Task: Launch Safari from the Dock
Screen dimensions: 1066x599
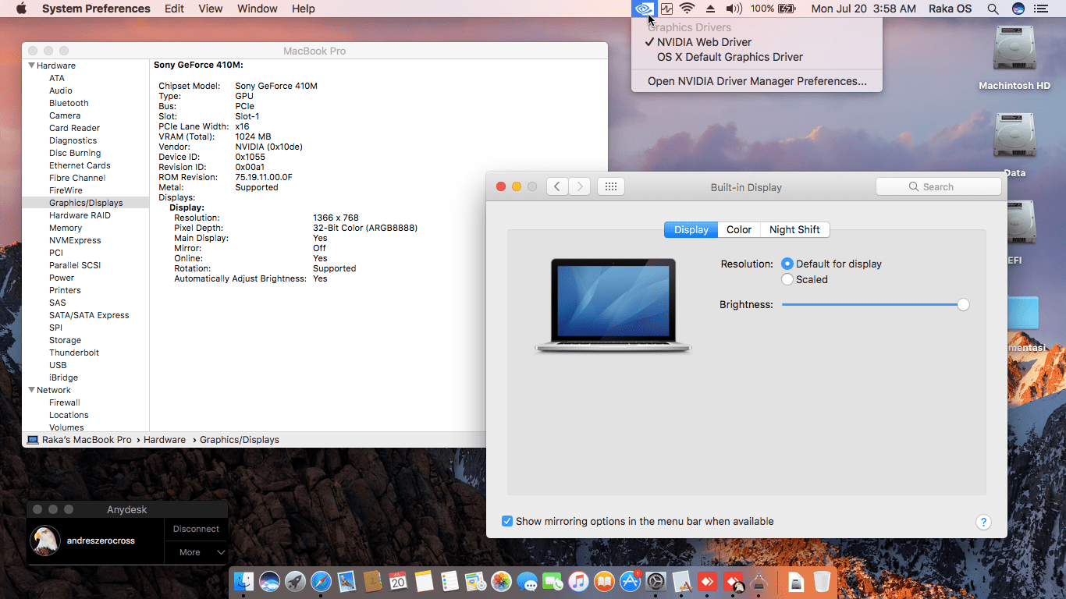Action: (x=321, y=581)
